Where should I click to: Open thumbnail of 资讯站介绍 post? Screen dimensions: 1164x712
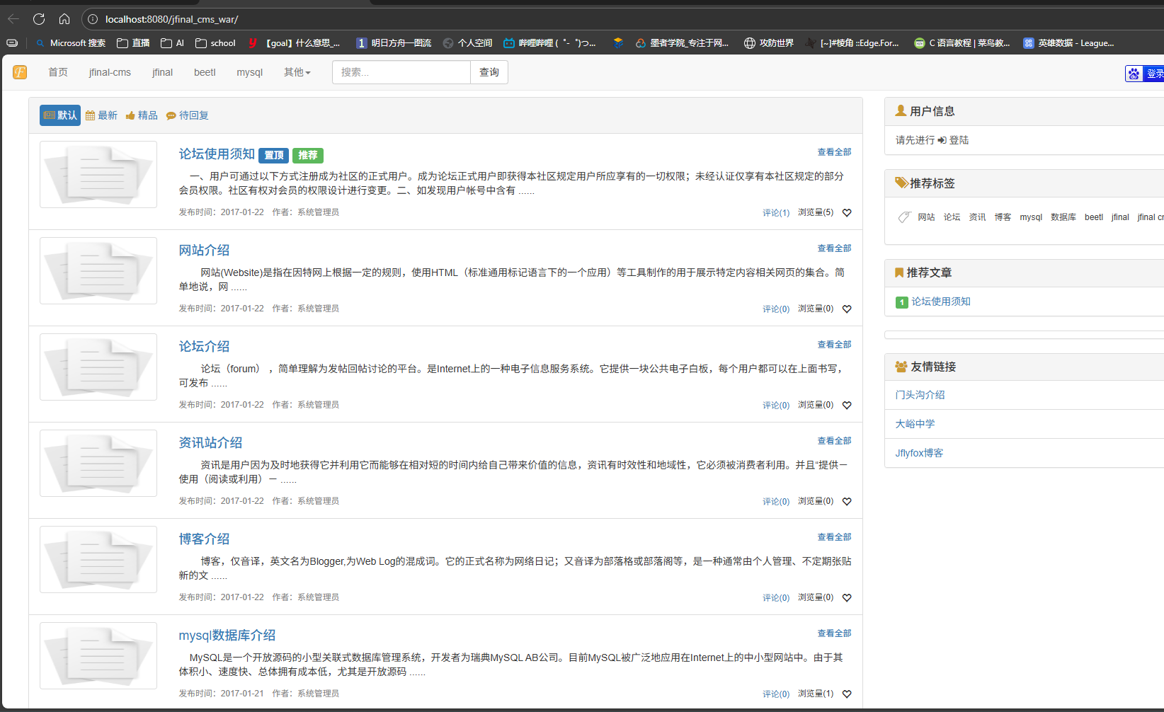tap(98, 463)
